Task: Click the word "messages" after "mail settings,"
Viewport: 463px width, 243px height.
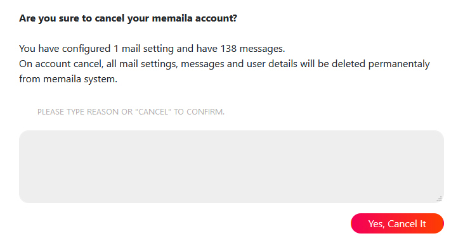Action: [x=202, y=64]
